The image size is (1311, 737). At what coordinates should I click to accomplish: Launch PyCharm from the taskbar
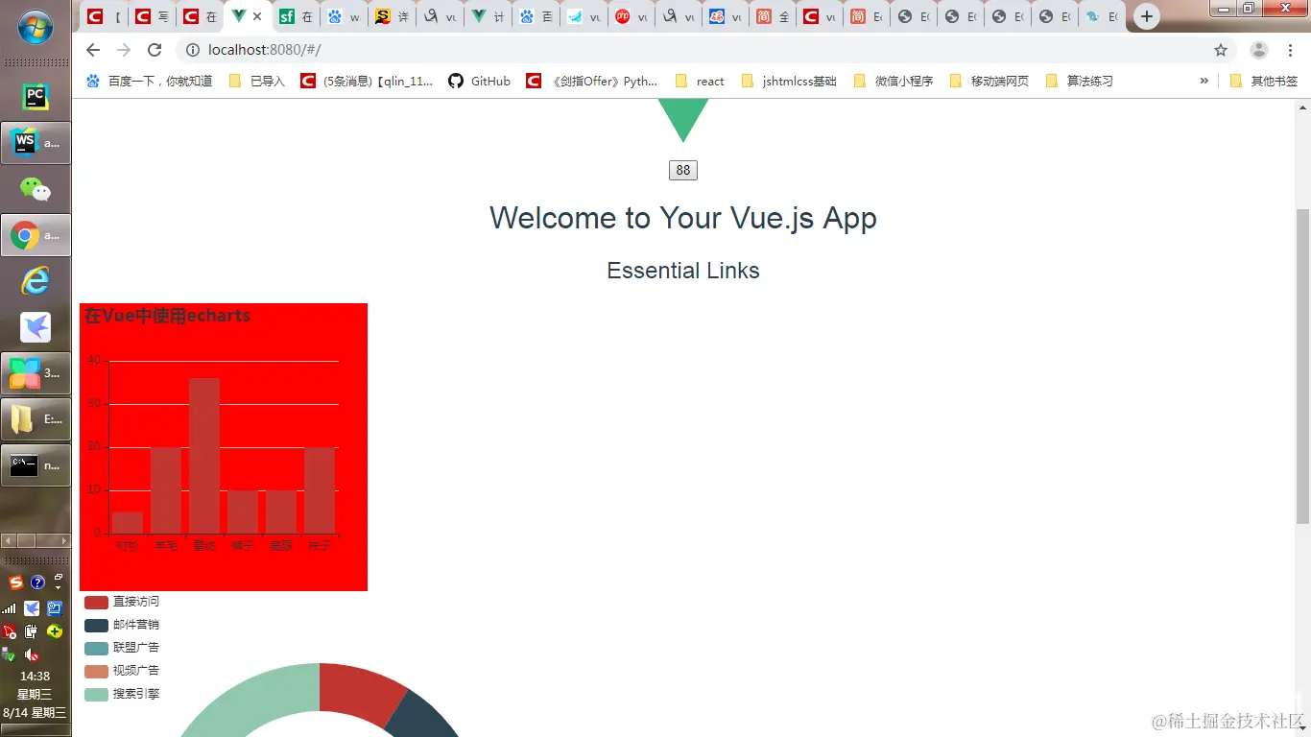point(36,97)
